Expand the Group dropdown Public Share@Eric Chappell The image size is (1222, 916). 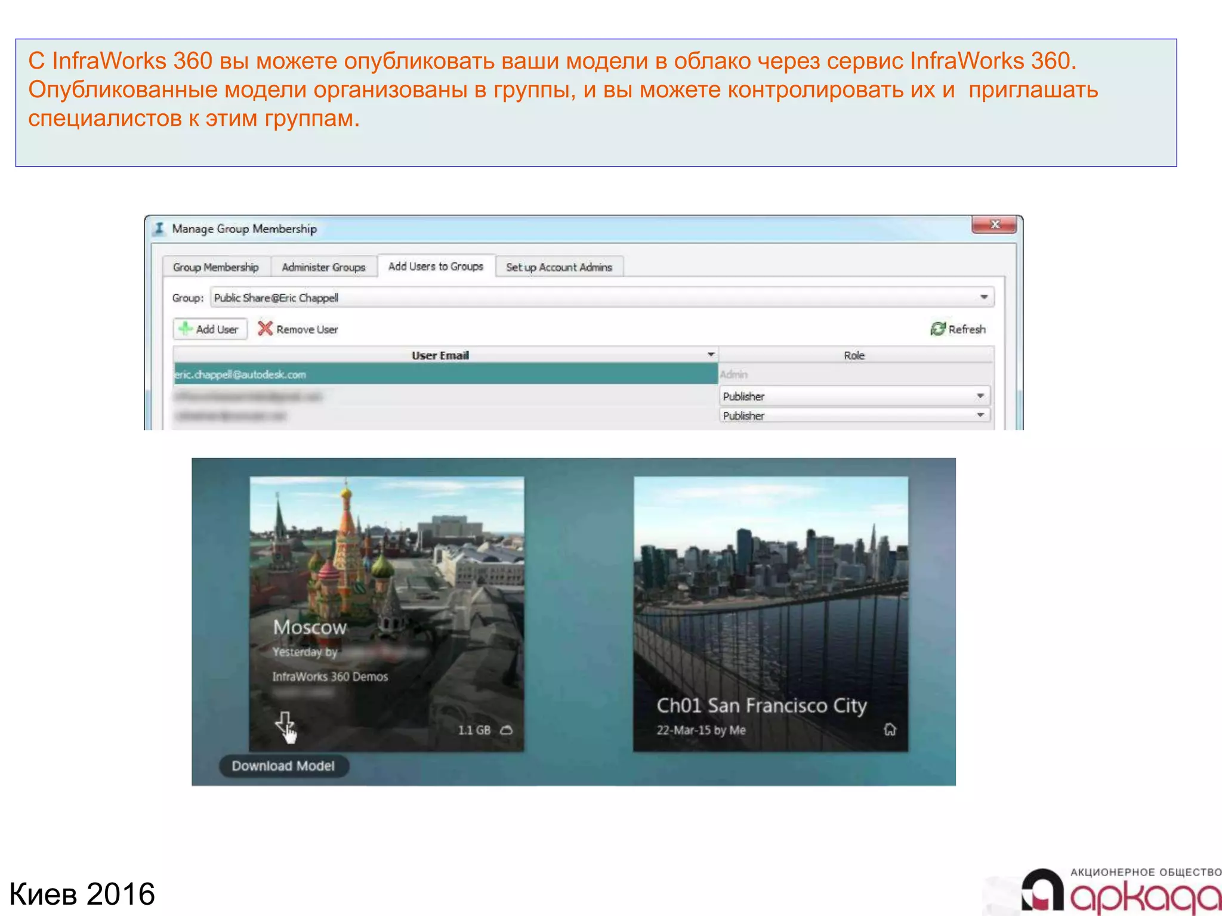coord(602,298)
